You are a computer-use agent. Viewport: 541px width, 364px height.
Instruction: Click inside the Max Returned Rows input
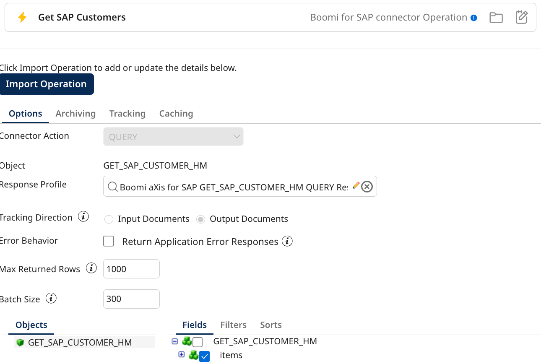131,268
